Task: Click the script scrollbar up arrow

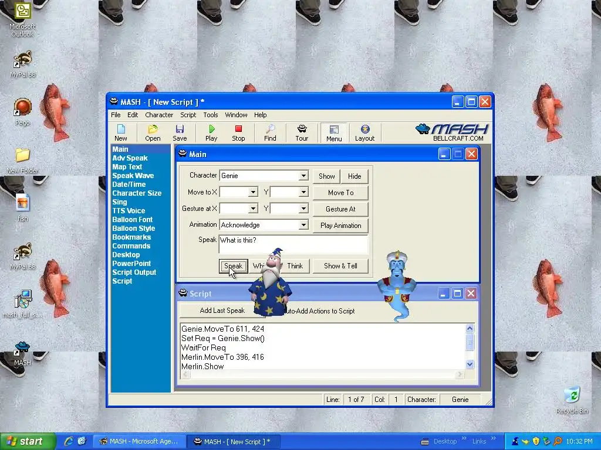Action: click(470, 328)
